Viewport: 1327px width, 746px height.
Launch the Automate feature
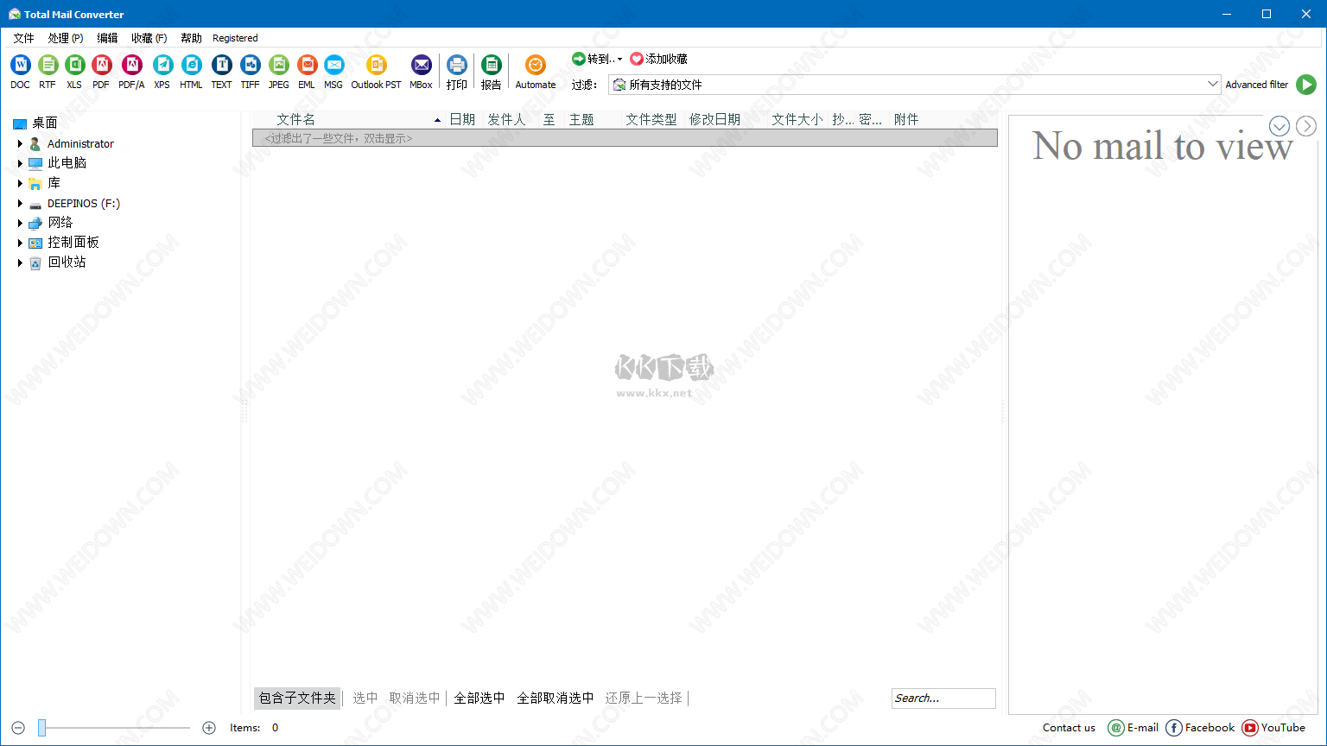(x=535, y=65)
